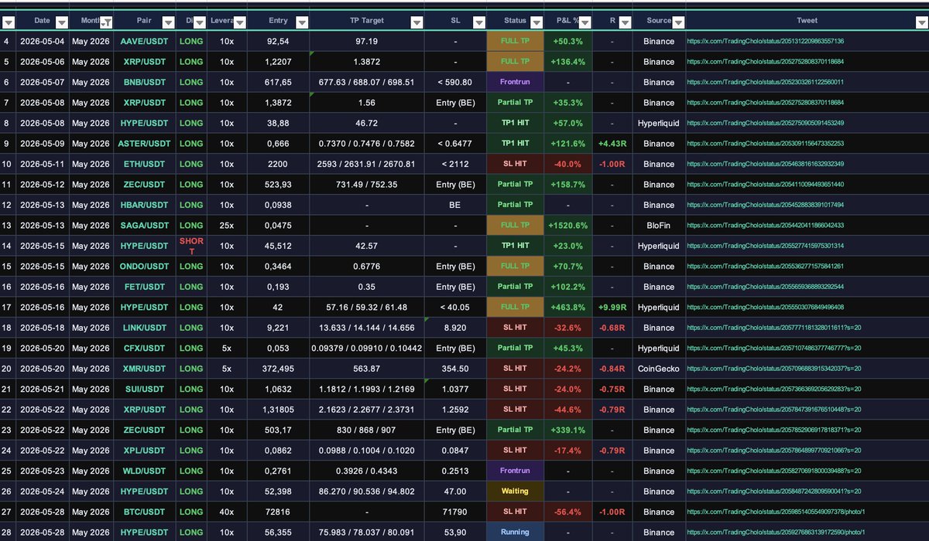
Task: Open the R column filter dropdown
Action: tap(625, 22)
